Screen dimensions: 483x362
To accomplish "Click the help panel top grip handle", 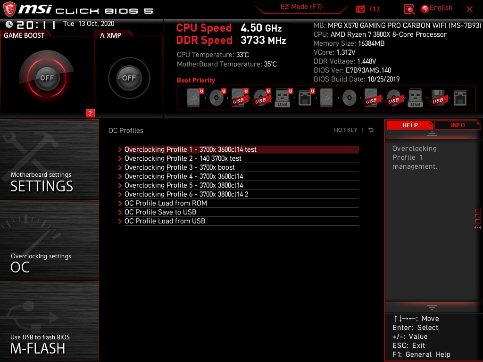I will 432,133.
